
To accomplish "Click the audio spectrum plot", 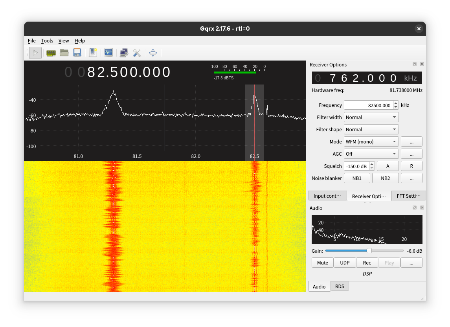I will coord(367,230).
